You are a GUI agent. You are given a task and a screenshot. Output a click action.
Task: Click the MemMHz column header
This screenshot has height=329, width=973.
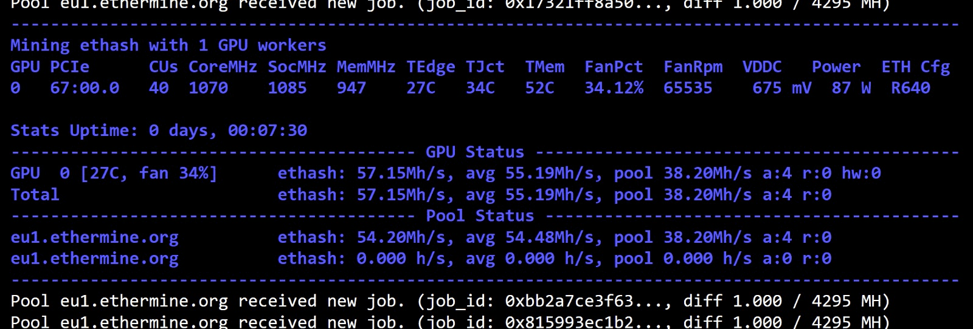point(366,67)
